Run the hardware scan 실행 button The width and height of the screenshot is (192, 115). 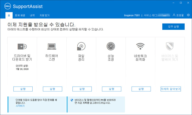point(52,89)
